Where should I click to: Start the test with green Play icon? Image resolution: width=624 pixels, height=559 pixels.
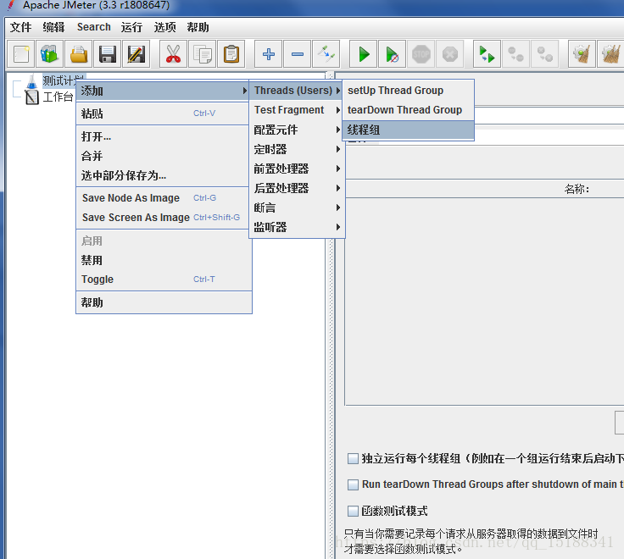(x=364, y=54)
